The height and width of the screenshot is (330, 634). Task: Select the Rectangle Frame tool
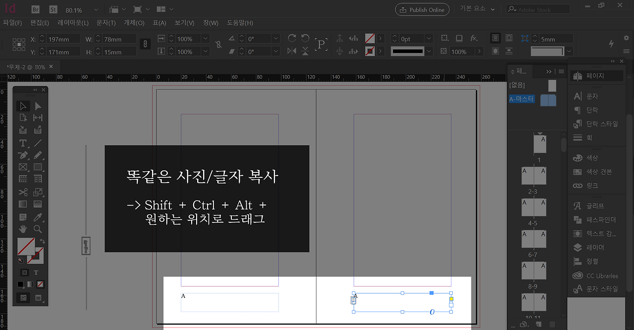(23, 167)
